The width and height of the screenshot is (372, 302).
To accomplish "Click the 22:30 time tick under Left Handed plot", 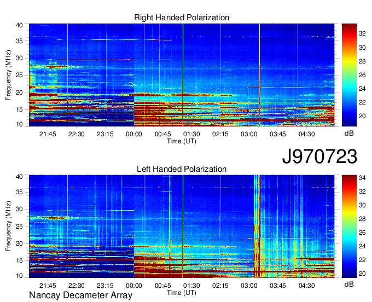I will pos(77,286).
